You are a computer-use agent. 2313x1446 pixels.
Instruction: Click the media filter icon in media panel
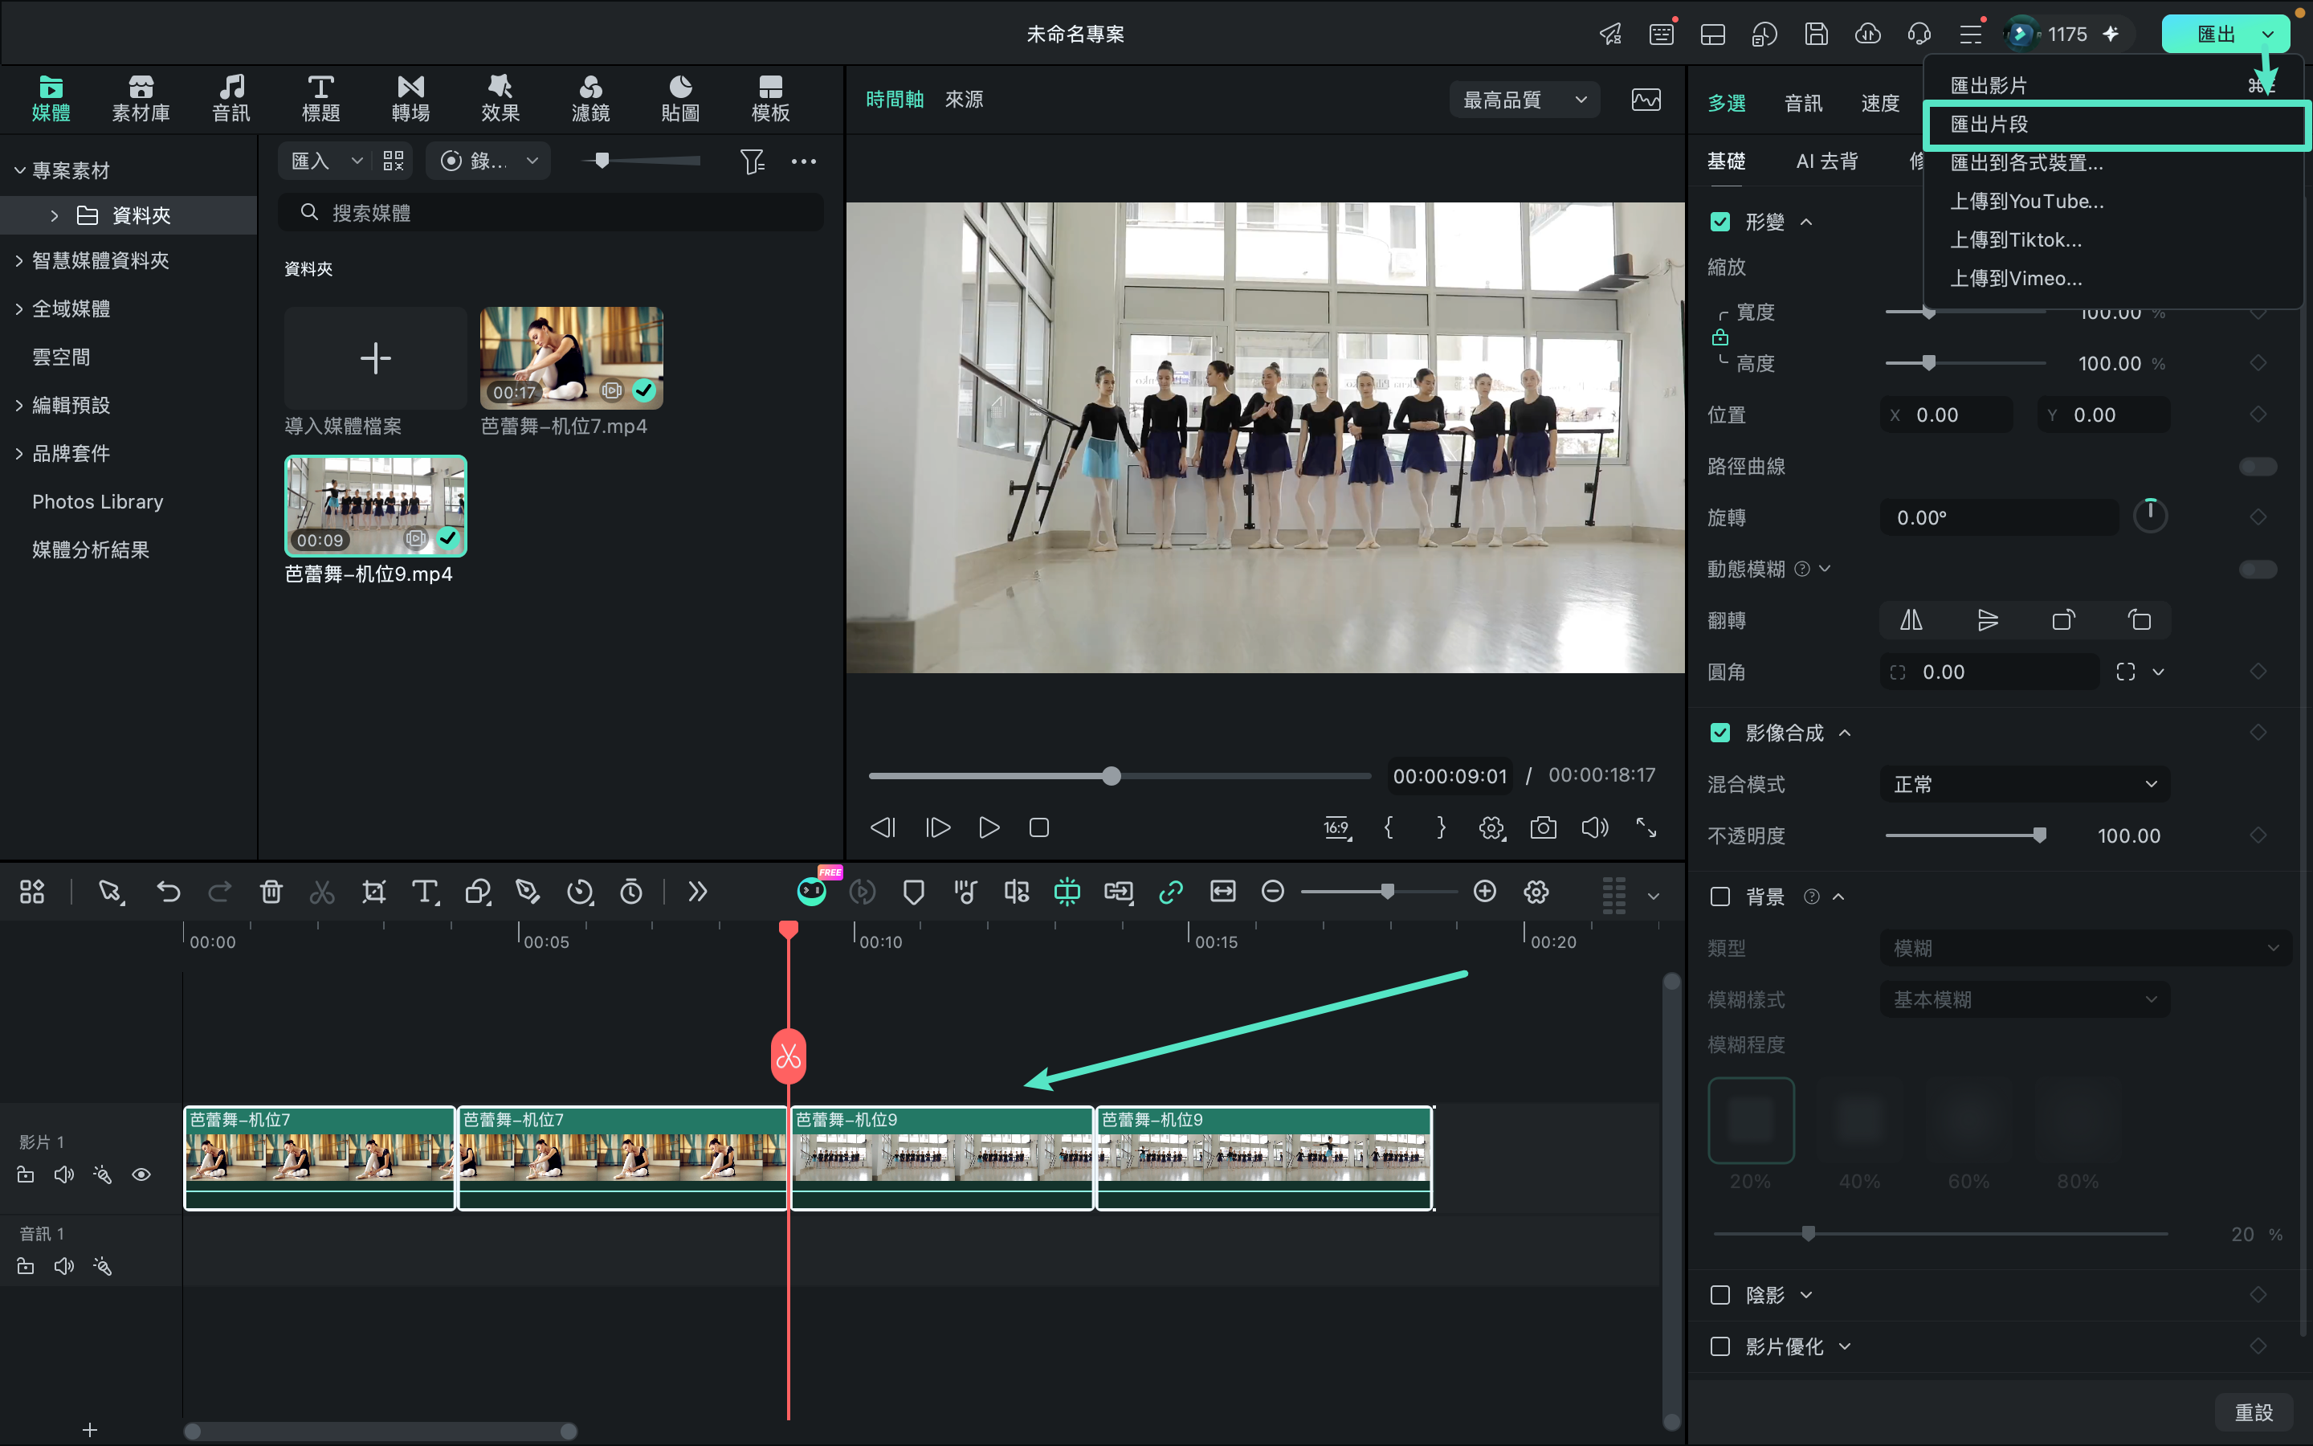(x=753, y=161)
